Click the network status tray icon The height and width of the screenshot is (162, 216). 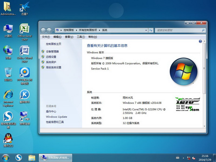(x=189, y=158)
